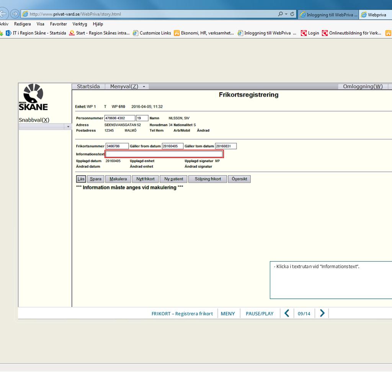Open the Favoriter menu
This screenshot has width=392, height=372.
[58, 24]
